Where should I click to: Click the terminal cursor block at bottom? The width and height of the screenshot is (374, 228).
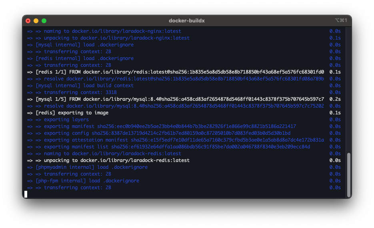[26, 194]
